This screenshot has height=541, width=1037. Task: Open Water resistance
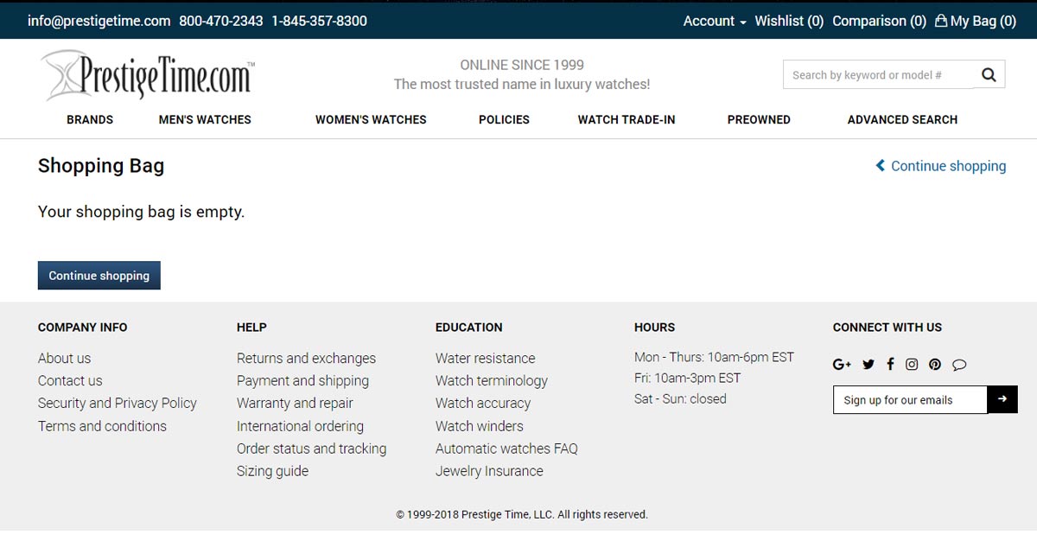485,358
